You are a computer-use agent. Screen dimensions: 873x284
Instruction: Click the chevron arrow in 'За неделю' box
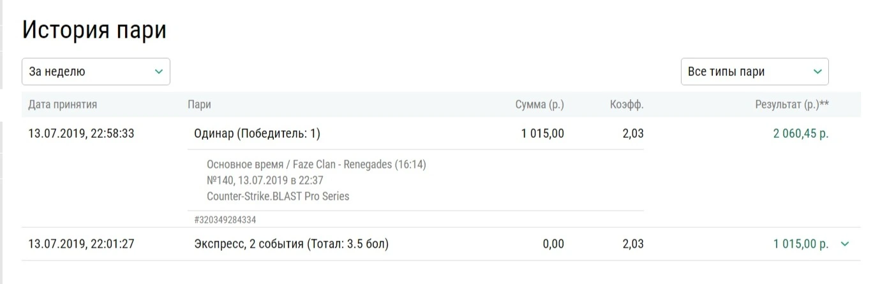pos(158,72)
